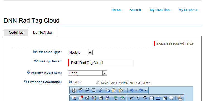Go to the Home page link

pos(116,10)
